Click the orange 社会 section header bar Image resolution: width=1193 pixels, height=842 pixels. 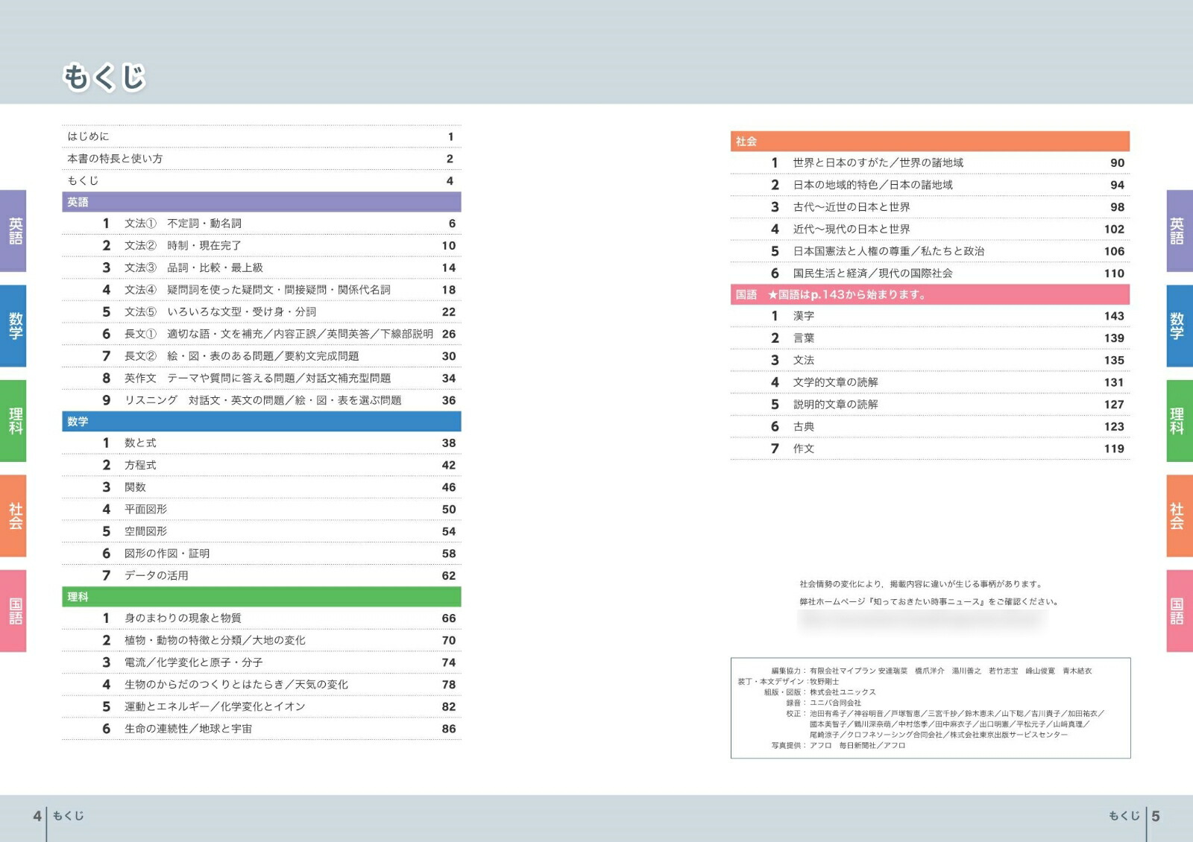pyautogui.click(x=930, y=142)
